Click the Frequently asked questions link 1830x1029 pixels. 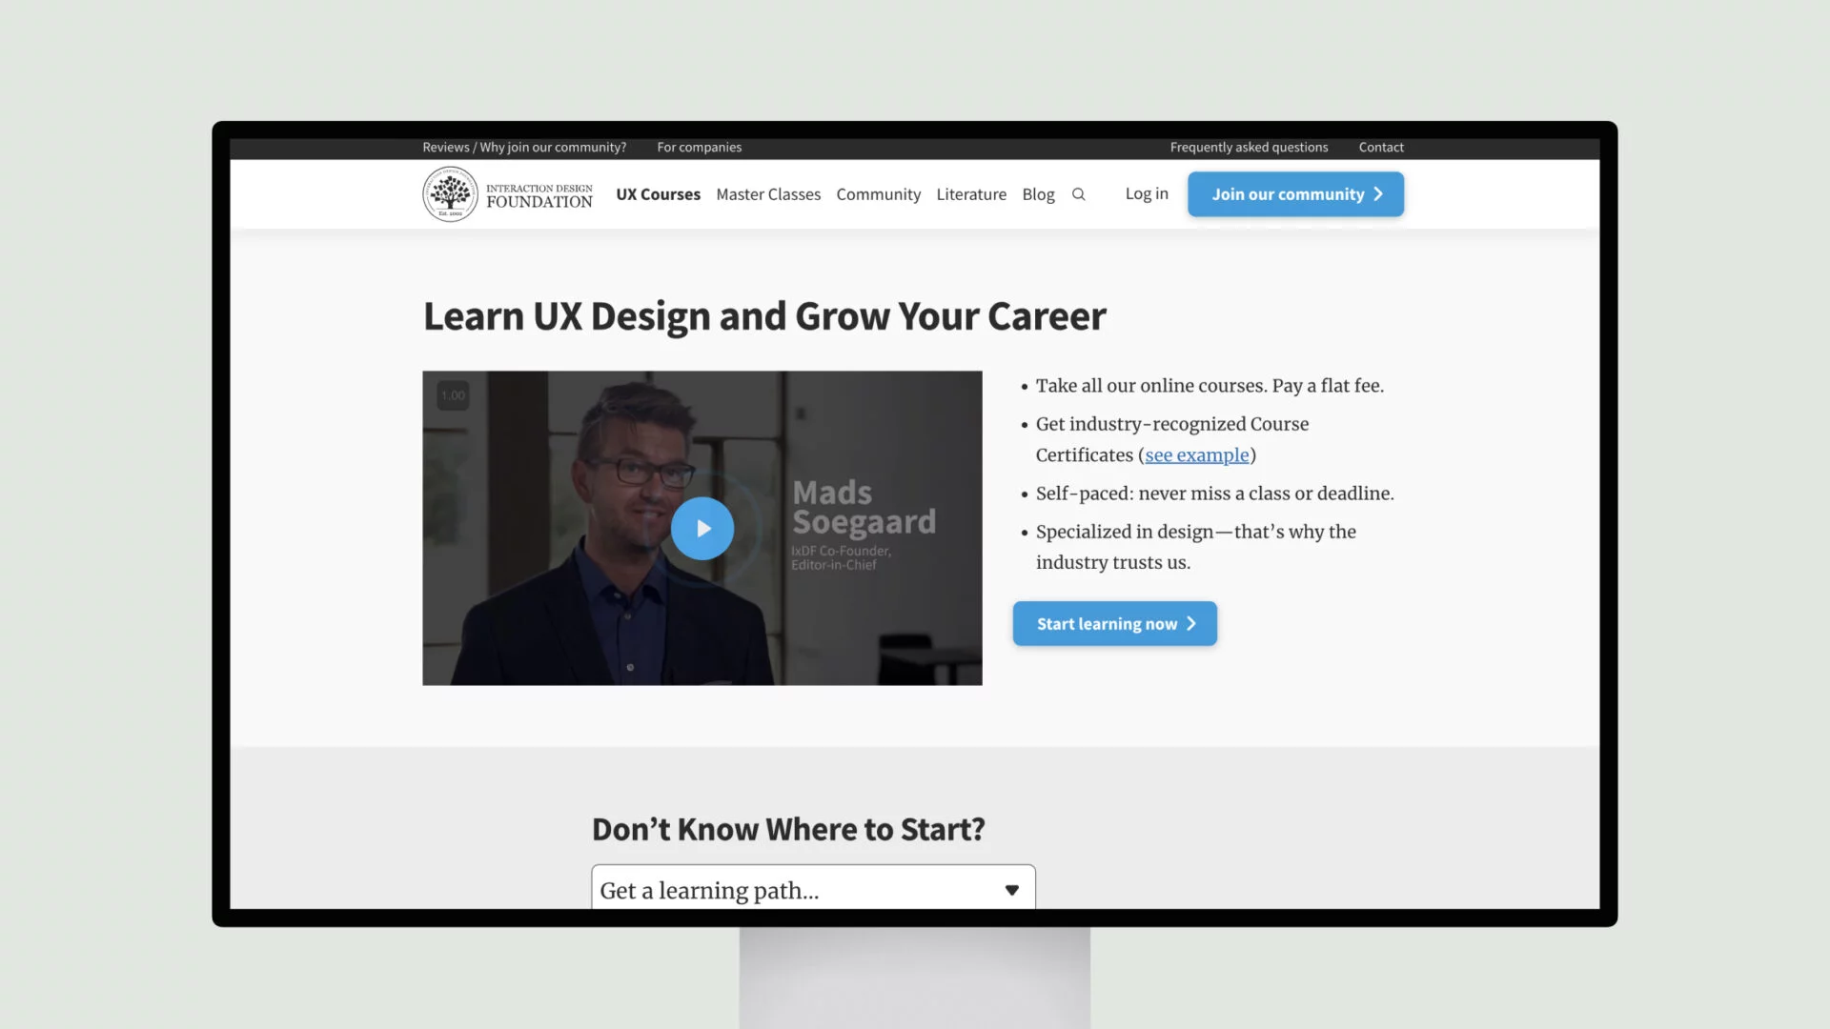tap(1248, 147)
